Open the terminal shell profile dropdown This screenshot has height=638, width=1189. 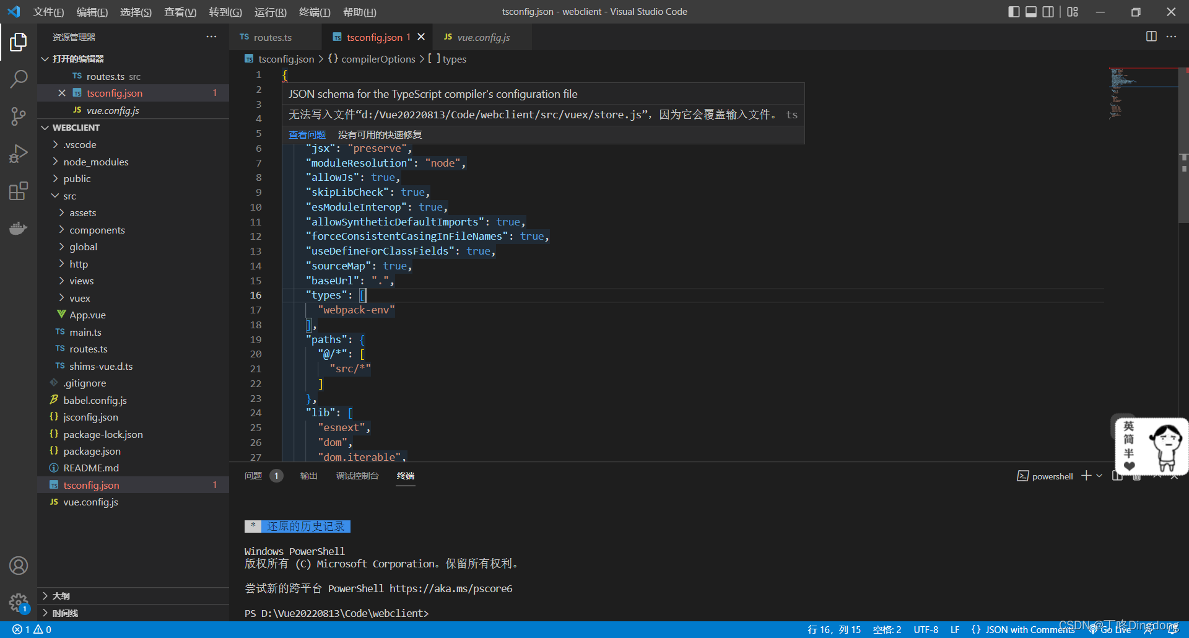tap(1100, 476)
